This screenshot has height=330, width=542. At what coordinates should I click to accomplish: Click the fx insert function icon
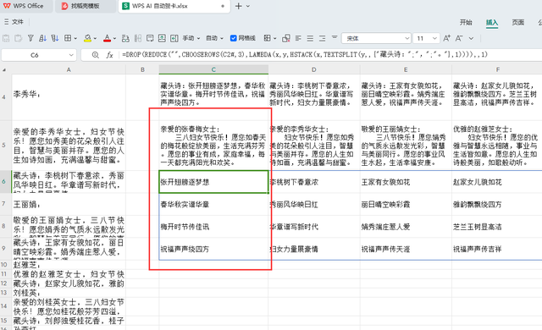click(x=109, y=55)
